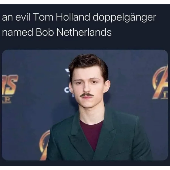Click the word 'named' in the caption
Image resolution: width=170 pixels, height=170 pixels.
click(18, 32)
